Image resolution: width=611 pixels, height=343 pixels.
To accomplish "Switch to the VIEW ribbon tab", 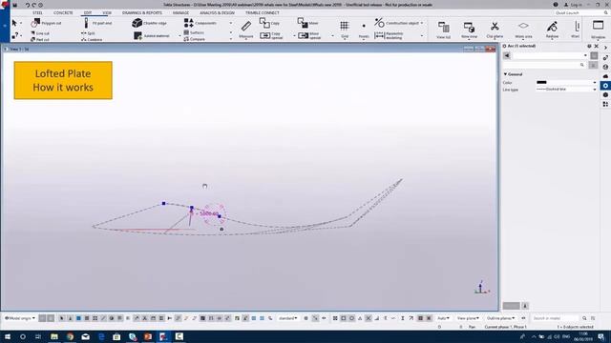I will point(107,12).
